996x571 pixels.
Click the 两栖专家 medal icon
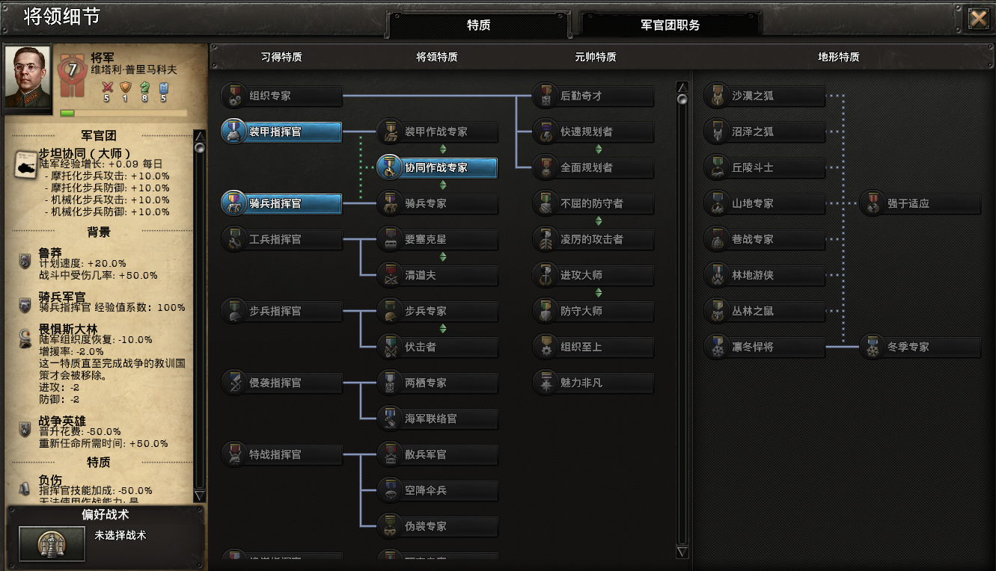[x=390, y=383]
